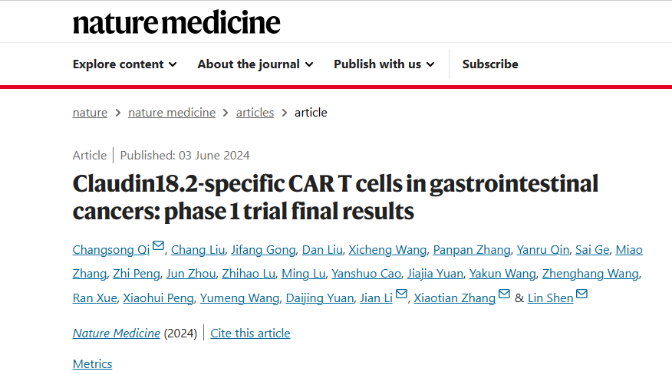
Task: Expand Publish with us dropdown
Action: coord(384,64)
